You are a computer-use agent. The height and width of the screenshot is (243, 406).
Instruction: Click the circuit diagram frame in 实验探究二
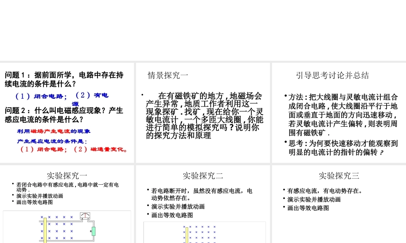(205, 233)
